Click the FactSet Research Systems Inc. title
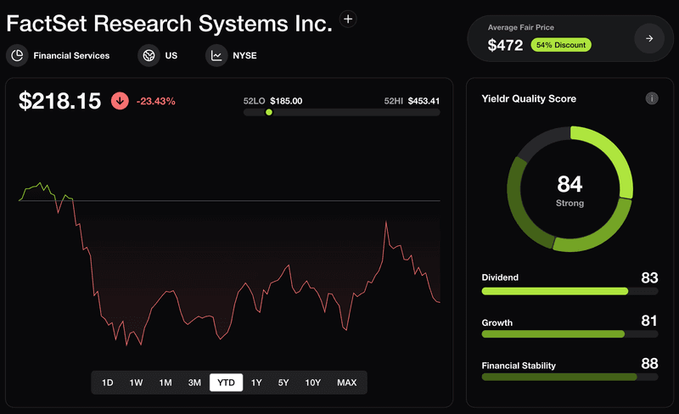Screen dimensions: 679x414 (x=169, y=24)
